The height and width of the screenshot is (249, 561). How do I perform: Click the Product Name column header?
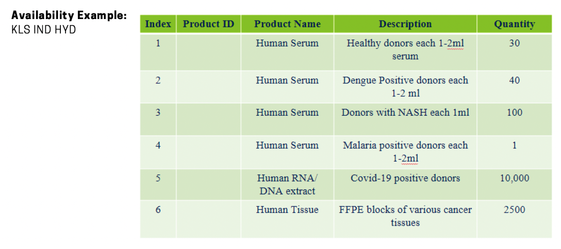287,24
